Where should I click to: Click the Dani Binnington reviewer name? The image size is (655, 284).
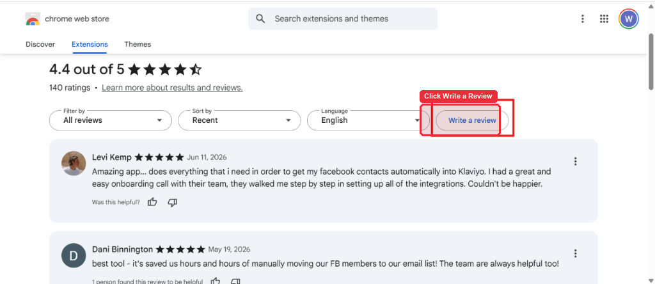click(122, 249)
